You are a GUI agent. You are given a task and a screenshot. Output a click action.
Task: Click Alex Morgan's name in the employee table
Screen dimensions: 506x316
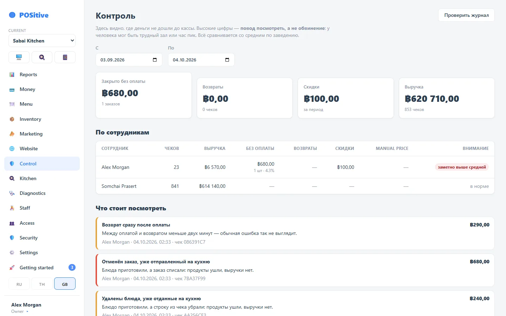115,167
